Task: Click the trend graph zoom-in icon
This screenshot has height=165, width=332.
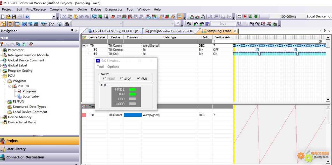Action: click(x=269, y=24)
